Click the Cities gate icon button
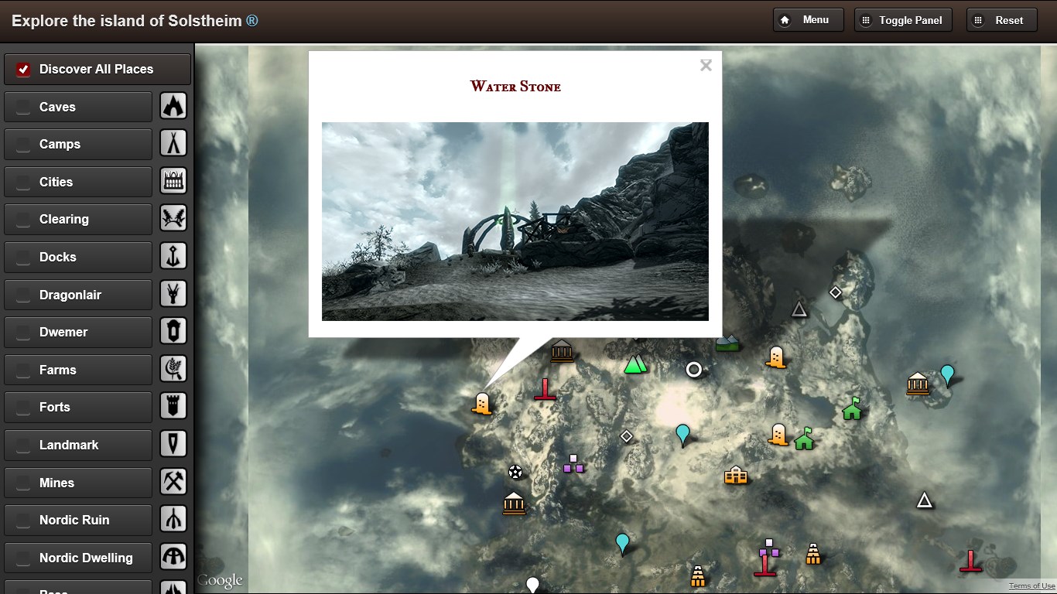Screen dimensions: 1057x594 tap(173, 181)
